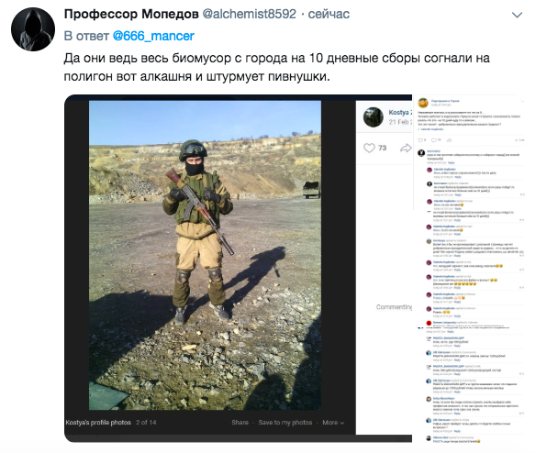Click Kostya name link in photo panel

click(x=400, y=112)
